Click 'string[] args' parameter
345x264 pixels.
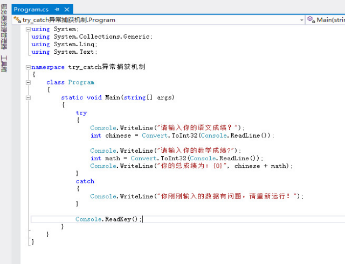[149, 98]
